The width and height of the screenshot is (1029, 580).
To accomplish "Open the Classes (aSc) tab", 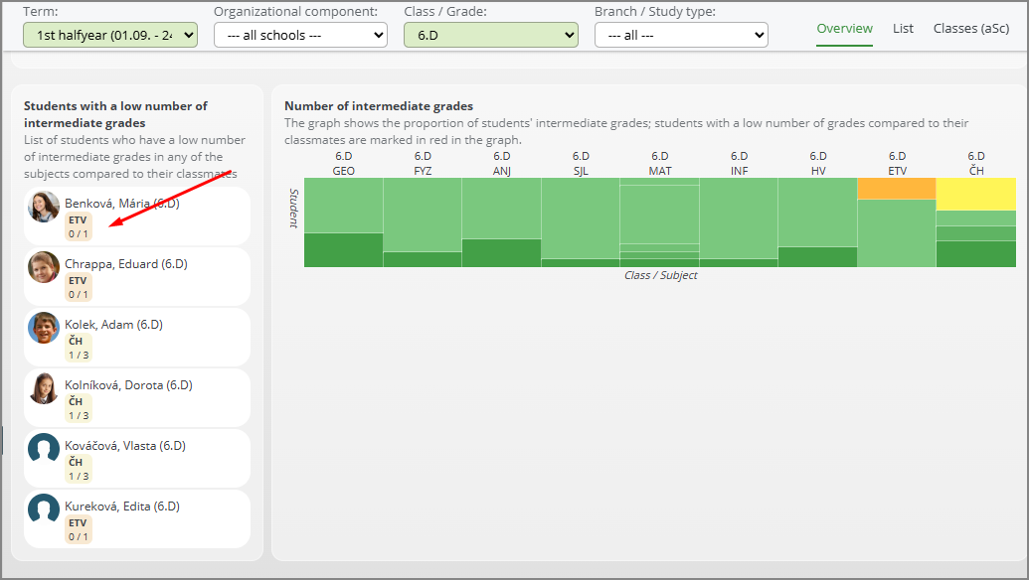I will (x=970, y=29).
